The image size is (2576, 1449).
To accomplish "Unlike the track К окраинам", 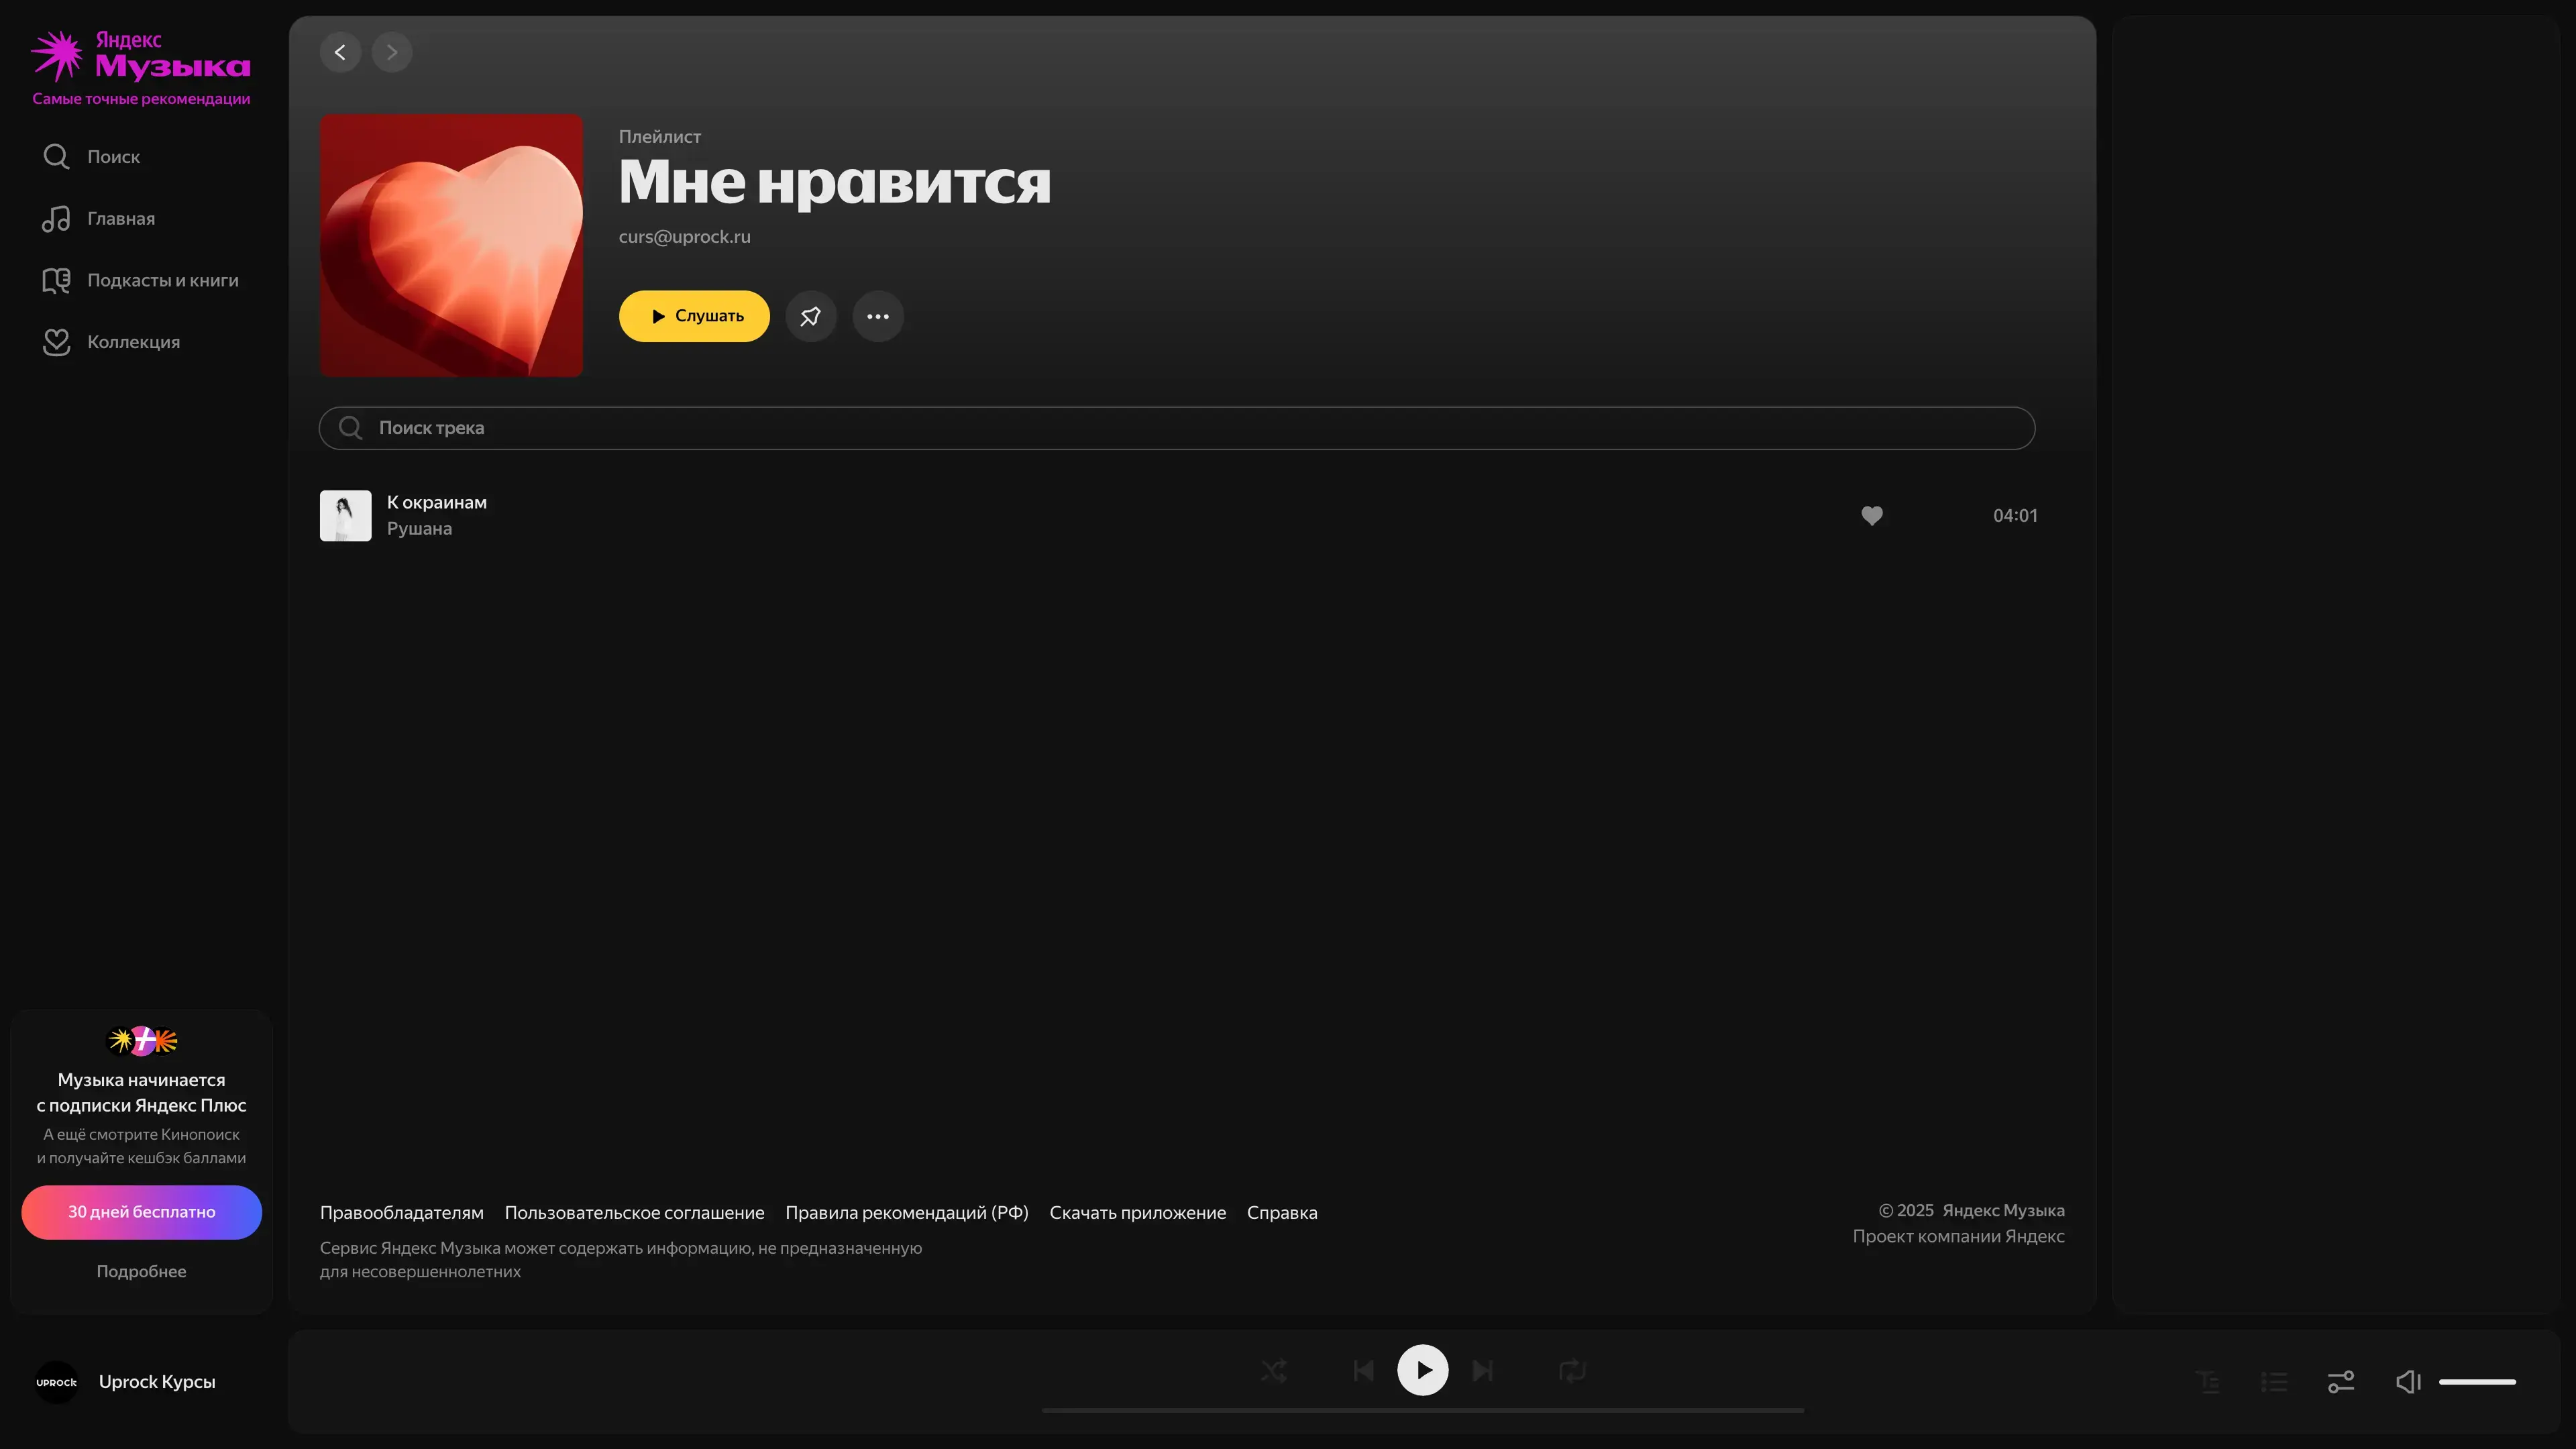I will 1872,516.
